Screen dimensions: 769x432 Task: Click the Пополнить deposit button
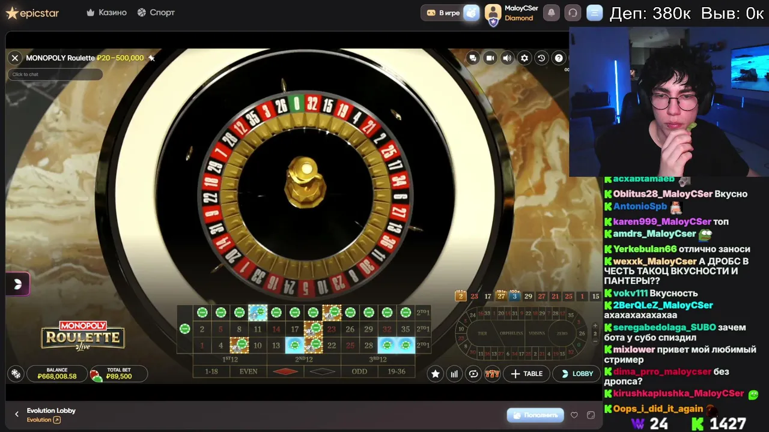click(536, 415)
